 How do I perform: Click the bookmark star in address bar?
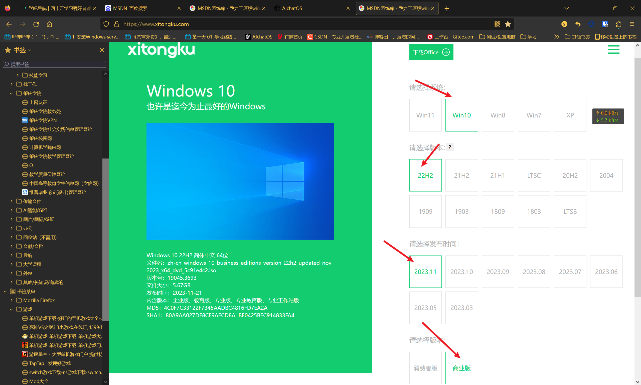pyautogui.click(x=508, y=24)
